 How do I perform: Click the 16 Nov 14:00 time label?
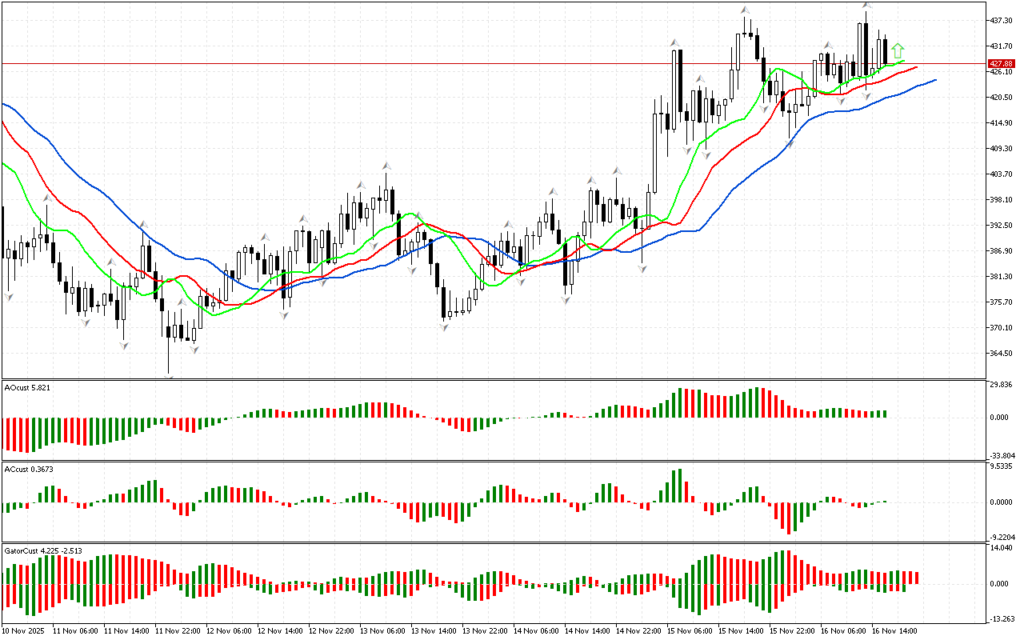tap(897, 631)
